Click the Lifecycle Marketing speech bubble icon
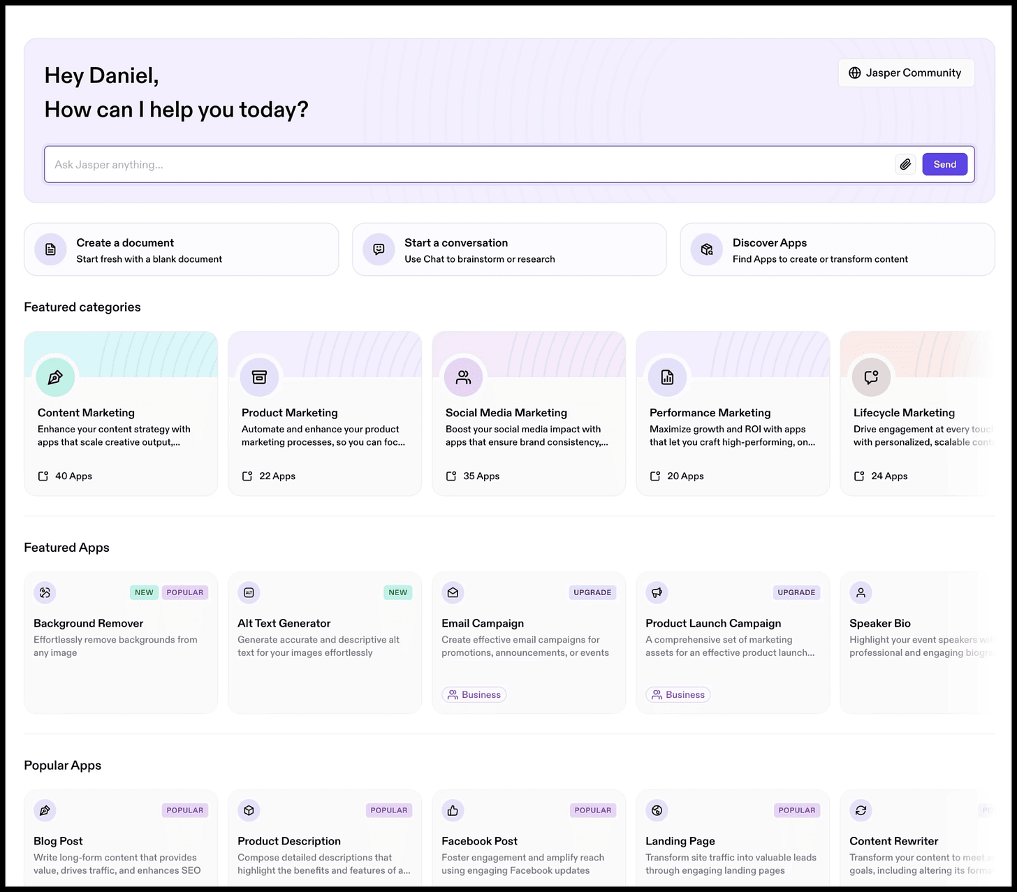Image resolution: width=1017 pixels, height=892 pixels. (871, 377)
